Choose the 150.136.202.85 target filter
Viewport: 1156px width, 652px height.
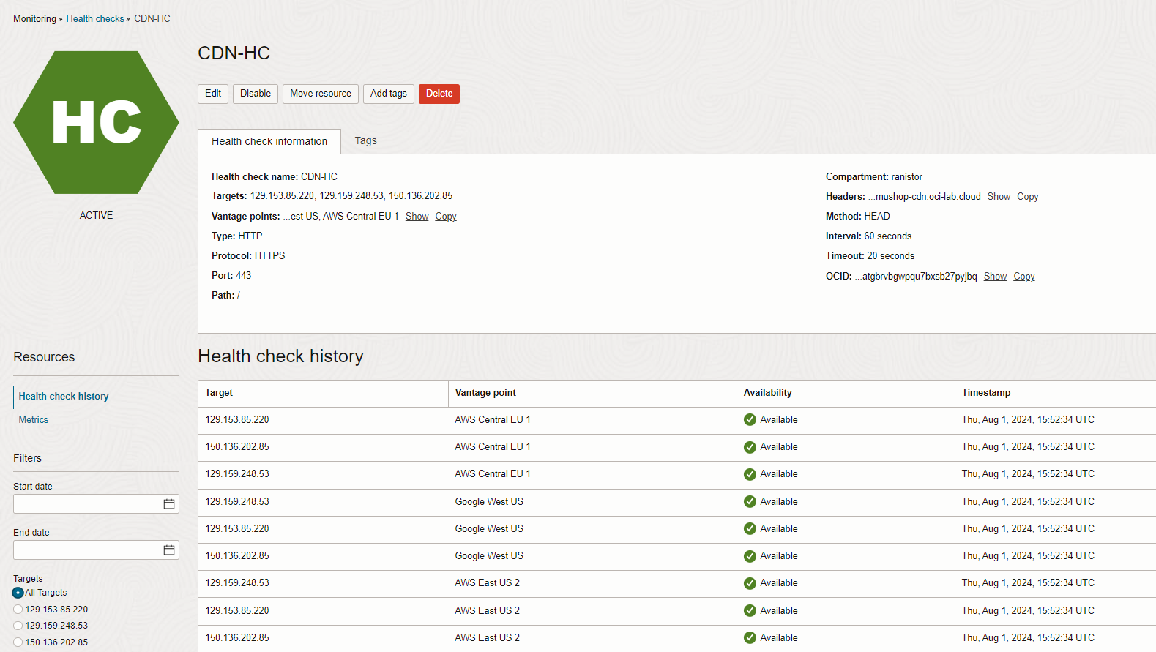[x=18, y=642]
